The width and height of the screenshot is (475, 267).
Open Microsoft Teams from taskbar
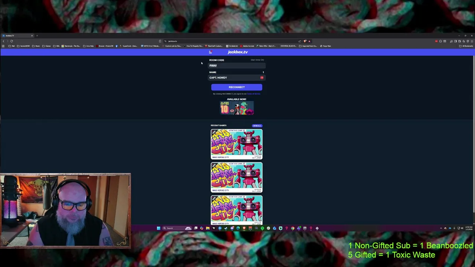(x=299, y=228)
